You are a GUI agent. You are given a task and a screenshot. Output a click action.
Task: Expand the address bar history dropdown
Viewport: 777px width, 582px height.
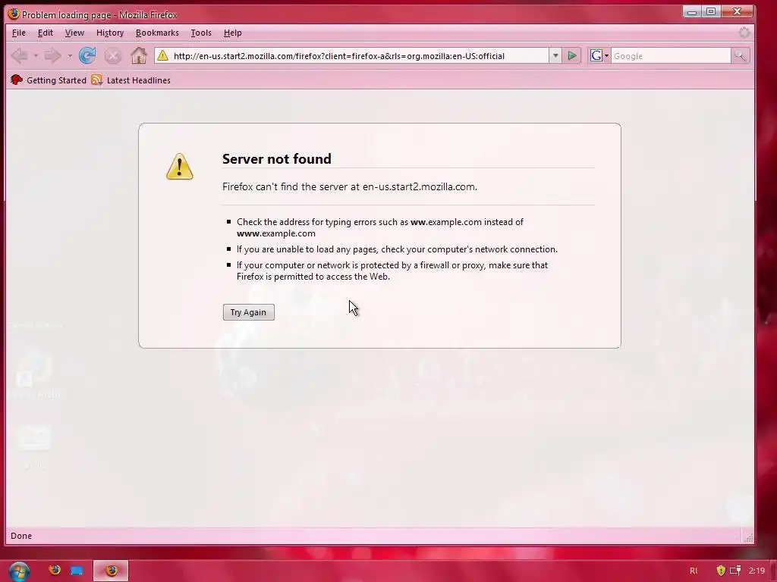pos(555,56)
